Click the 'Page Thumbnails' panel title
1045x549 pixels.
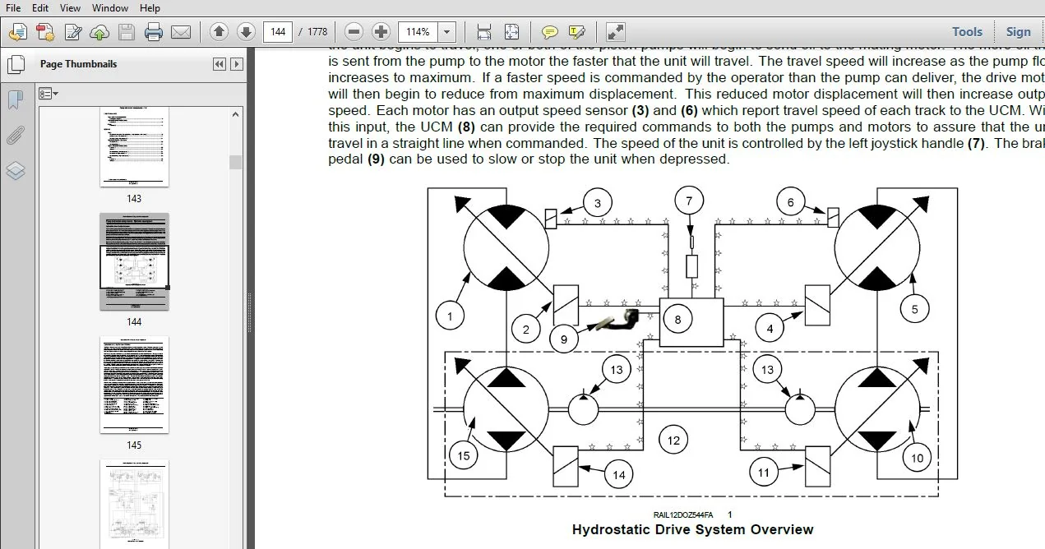78,64
